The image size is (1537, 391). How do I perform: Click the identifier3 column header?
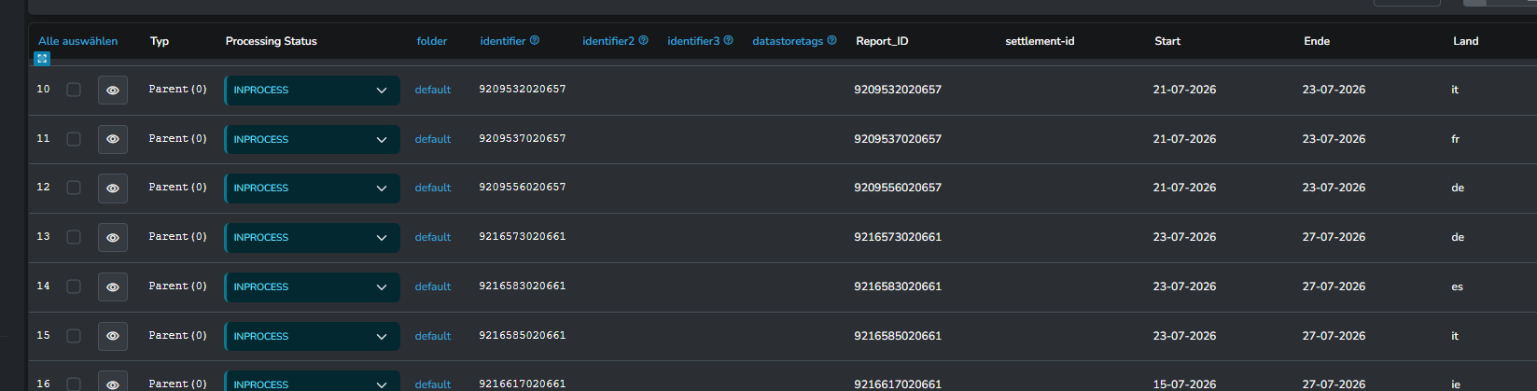pos(693,41)
